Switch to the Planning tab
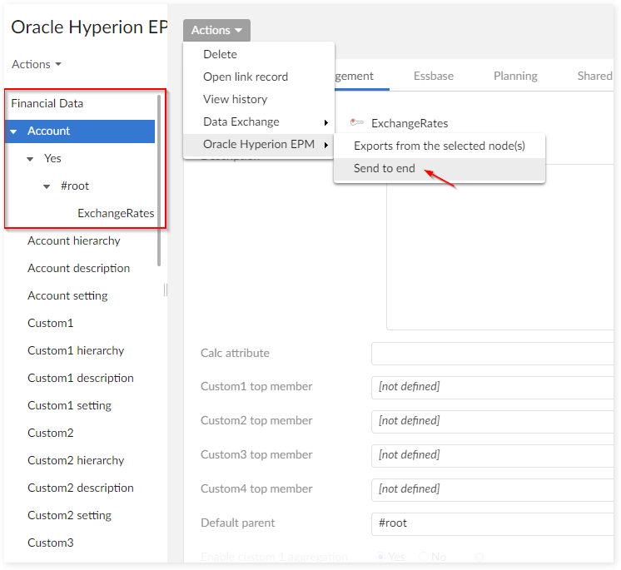The height and width of the screenshot is (570, 621). pyautogui.click(x=515, y=76)
